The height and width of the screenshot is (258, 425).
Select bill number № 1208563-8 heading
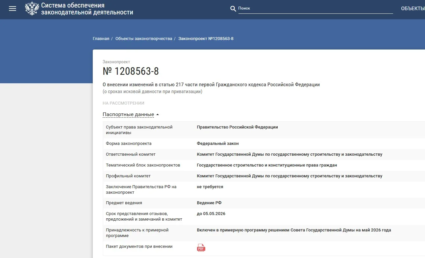[x=131, y=71]
